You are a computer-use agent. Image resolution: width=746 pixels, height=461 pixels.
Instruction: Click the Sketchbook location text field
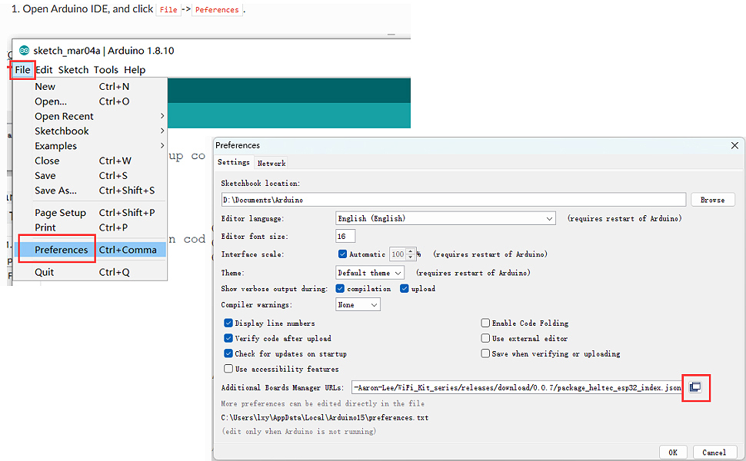click(453, 200)
